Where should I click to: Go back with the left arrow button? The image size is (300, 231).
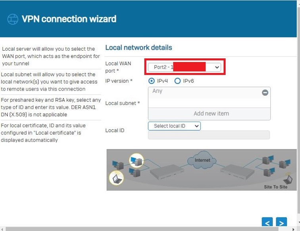(267, 223)
